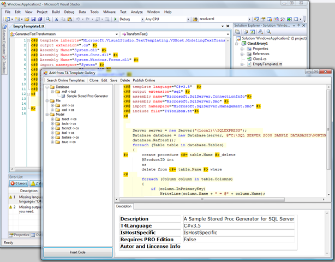Click Solution Explorer's Properties icon

click(238, 32)
